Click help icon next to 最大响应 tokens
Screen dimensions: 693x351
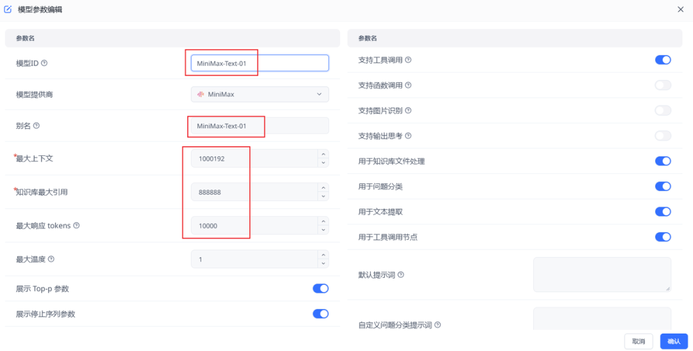tap(76, 225)
